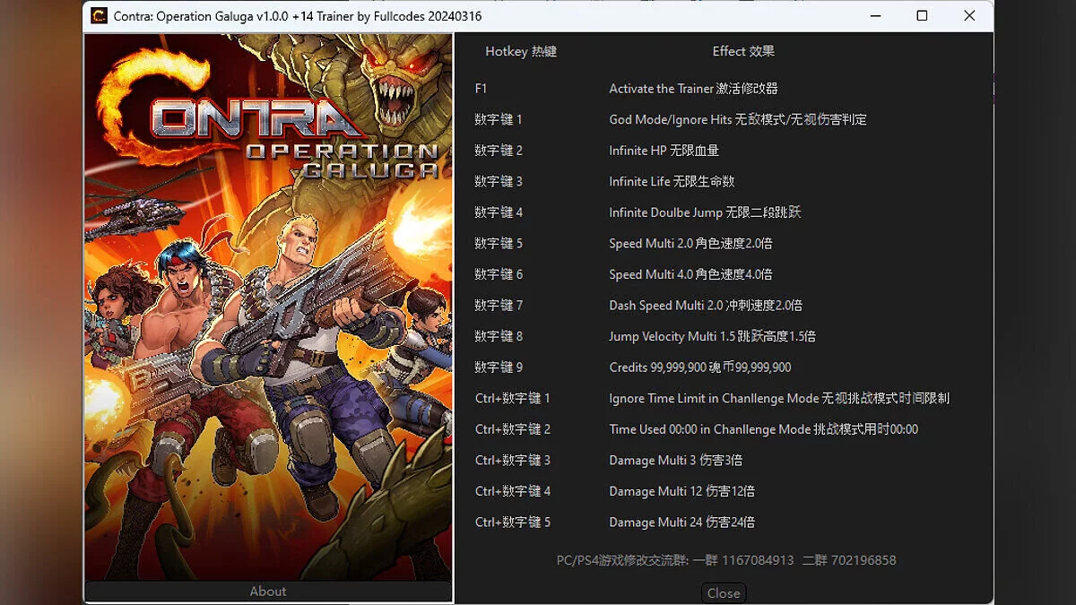Select the Infinite Doulbe Jump entry

point(705,212)
